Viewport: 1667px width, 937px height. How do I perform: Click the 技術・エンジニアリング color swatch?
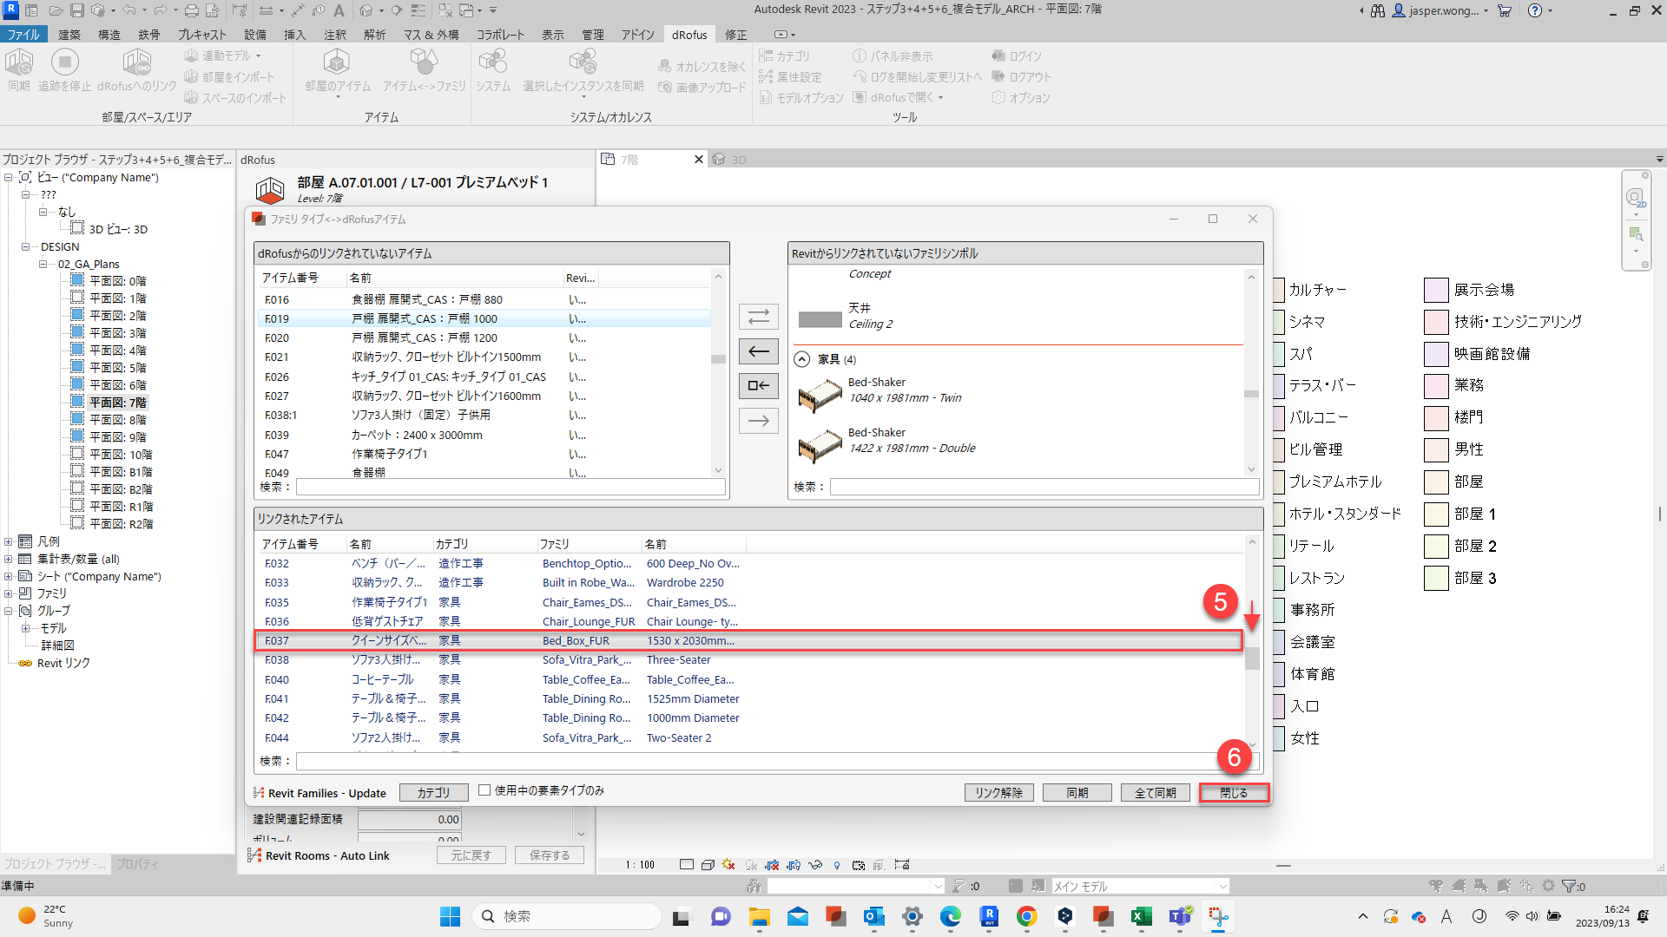[1436, 322]
